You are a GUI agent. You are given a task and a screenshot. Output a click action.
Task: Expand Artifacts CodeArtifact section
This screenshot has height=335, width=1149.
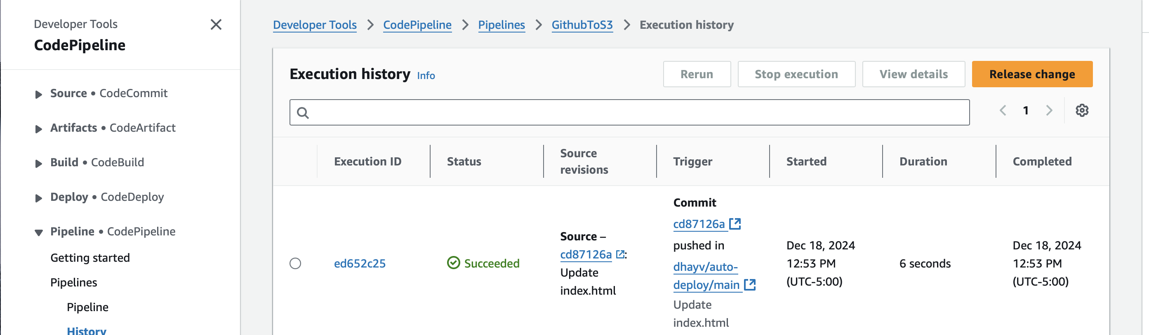click(x=39, y=129)
